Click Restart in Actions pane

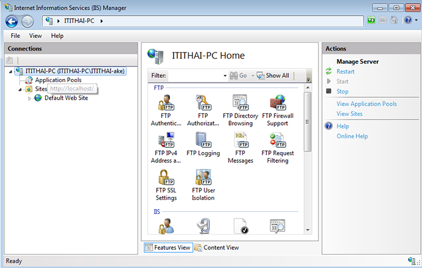pos(345,71)
